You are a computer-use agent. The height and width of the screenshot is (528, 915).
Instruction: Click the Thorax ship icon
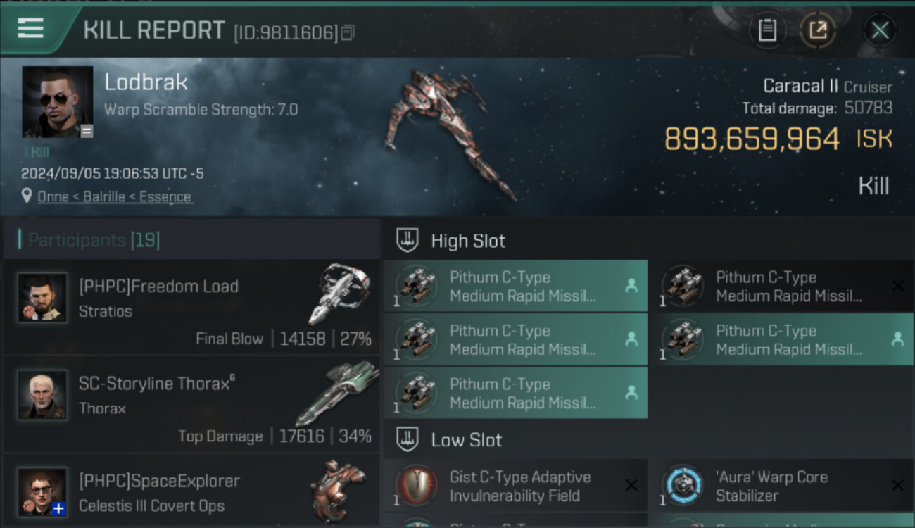tap(338, 391)
